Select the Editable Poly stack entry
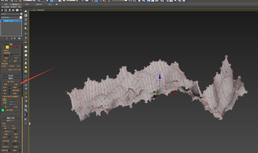Viewport: 258px width, 153px height. 11,21
